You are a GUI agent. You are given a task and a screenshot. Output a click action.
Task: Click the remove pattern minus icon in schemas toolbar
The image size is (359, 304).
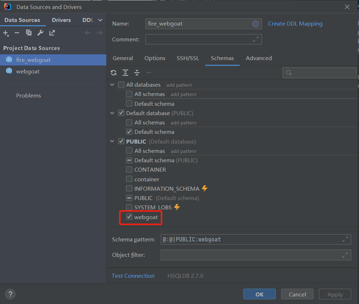148,73
